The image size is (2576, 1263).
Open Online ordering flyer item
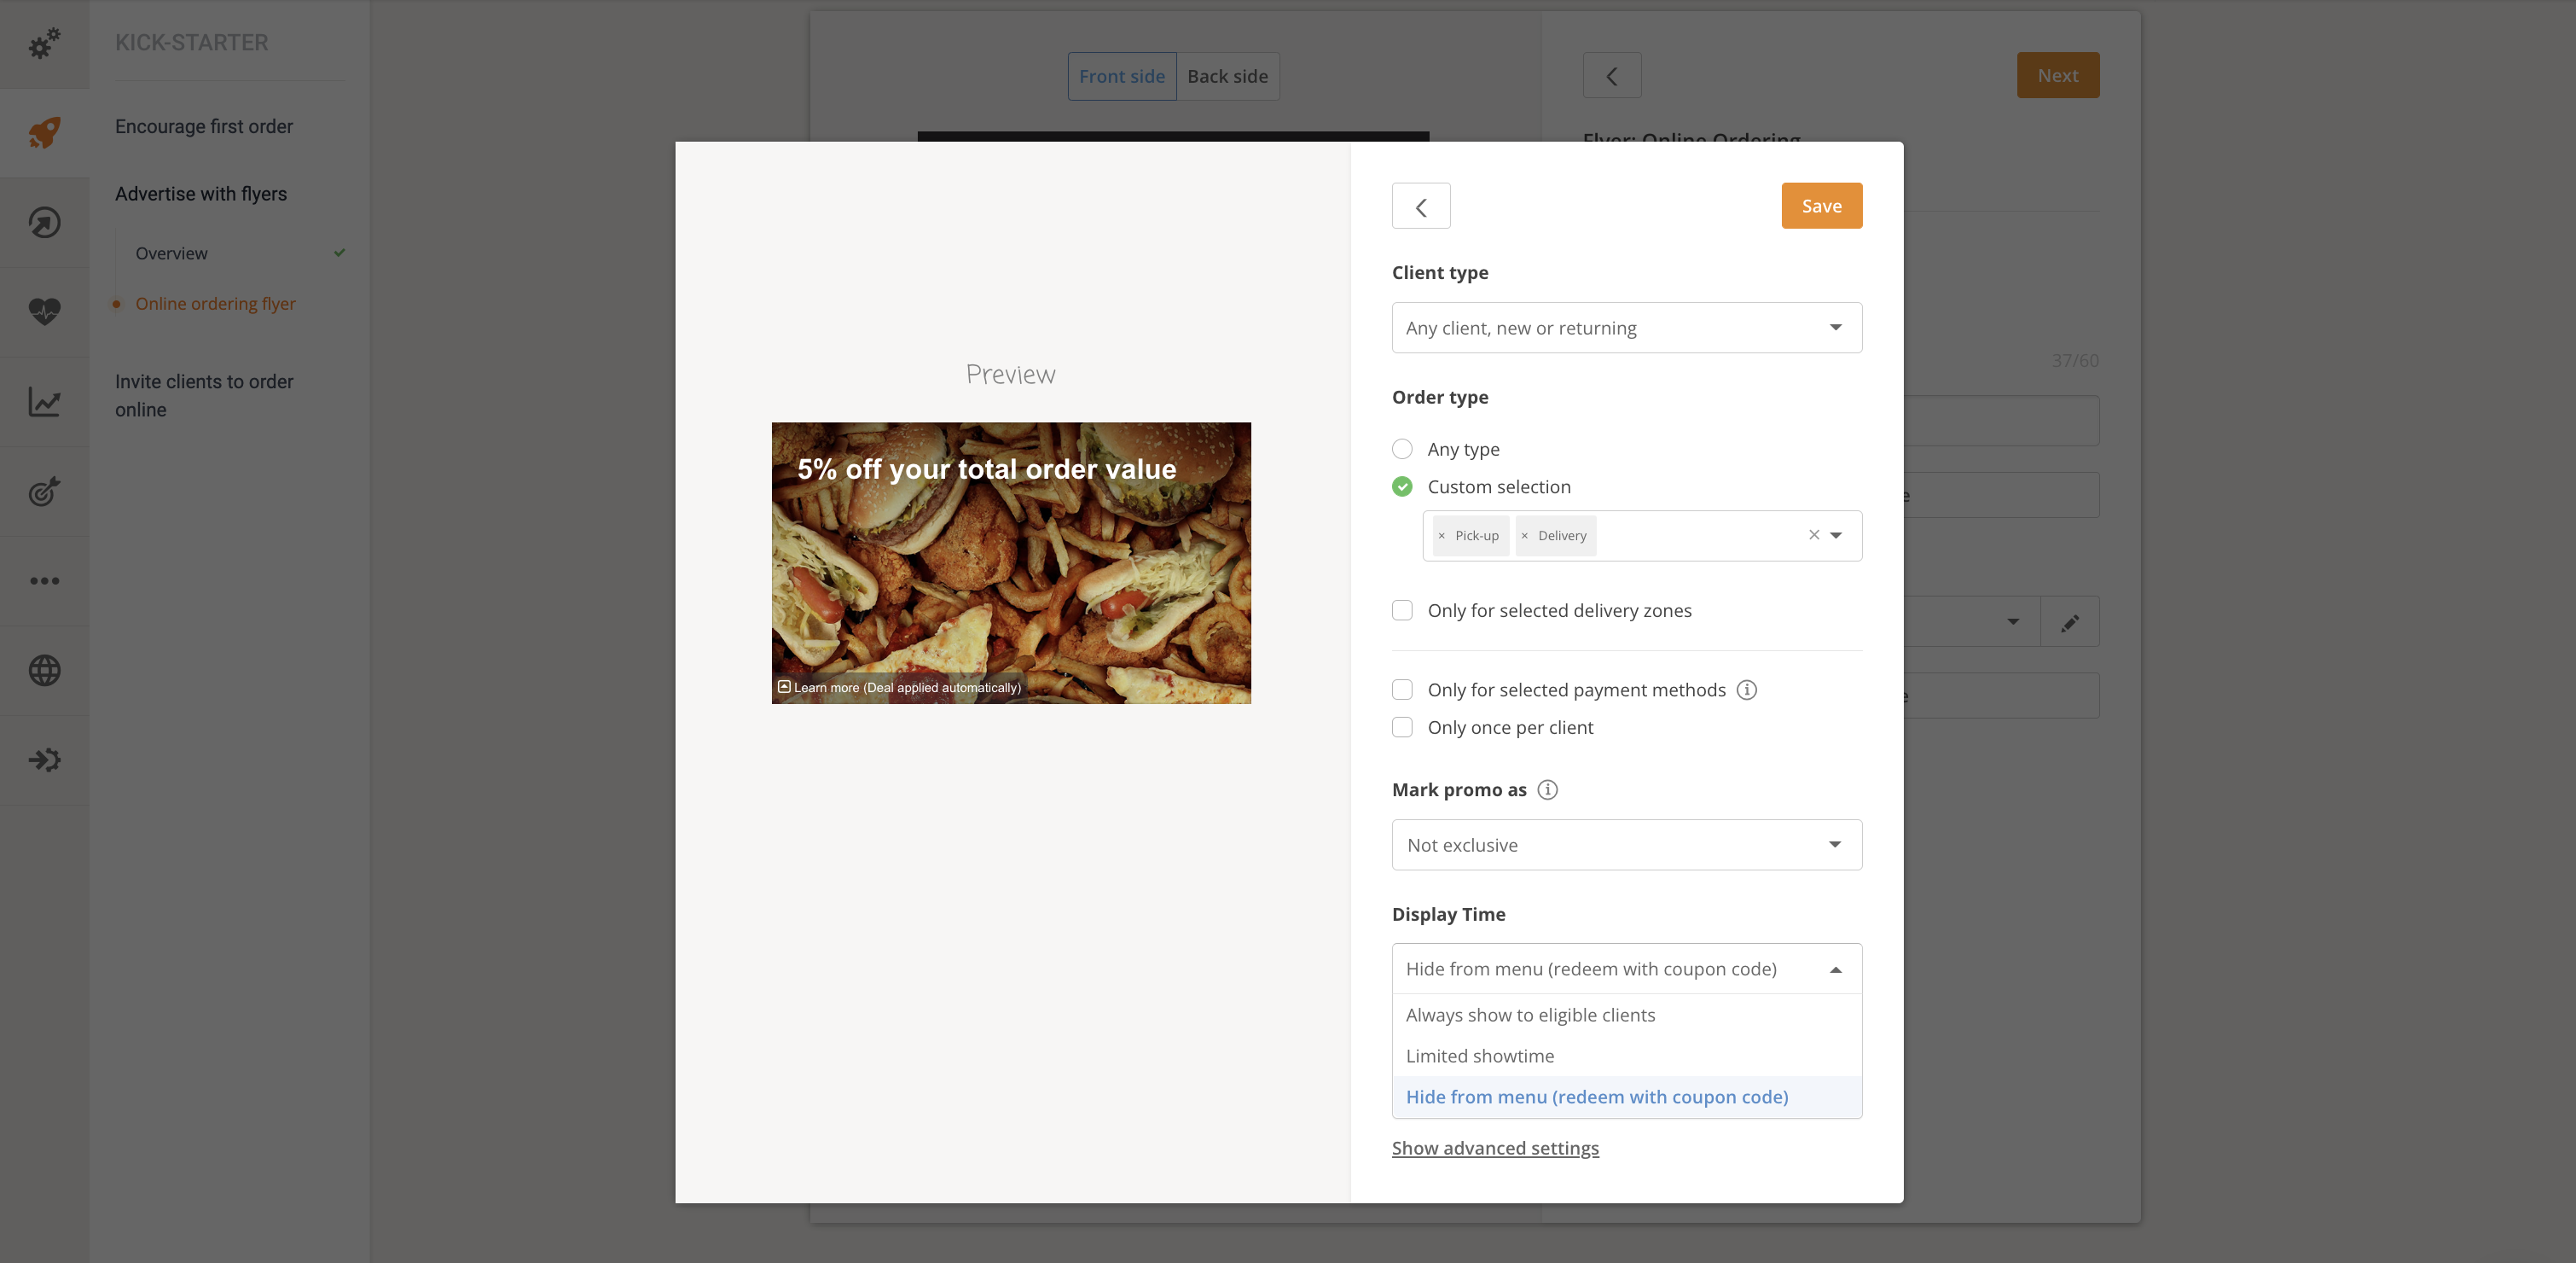tap(216, 303)
